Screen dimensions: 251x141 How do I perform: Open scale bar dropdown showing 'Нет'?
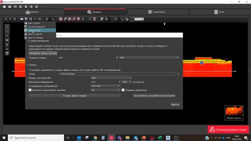pos(105,90)
